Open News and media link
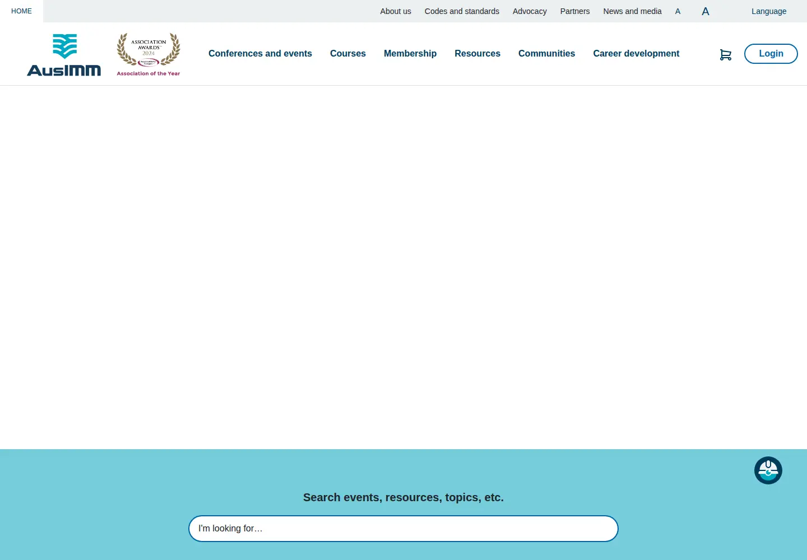Screen dimensions: 807x560 click(633, 11)
